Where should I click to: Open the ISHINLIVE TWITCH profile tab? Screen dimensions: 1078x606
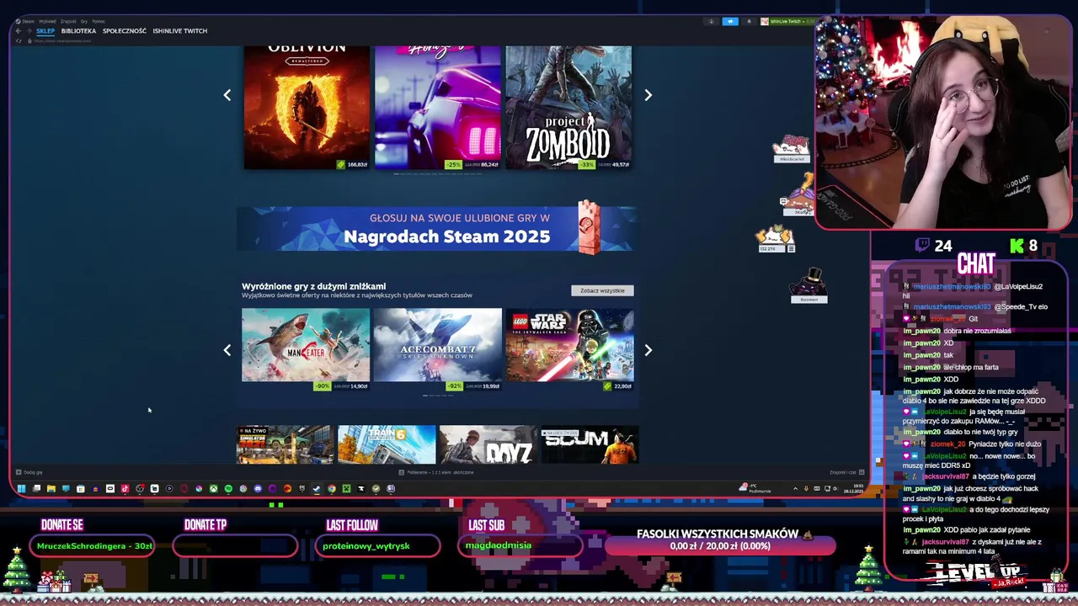click(180, 31)
